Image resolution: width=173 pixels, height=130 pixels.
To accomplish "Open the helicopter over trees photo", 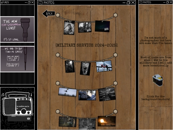I will pos(68,92).
